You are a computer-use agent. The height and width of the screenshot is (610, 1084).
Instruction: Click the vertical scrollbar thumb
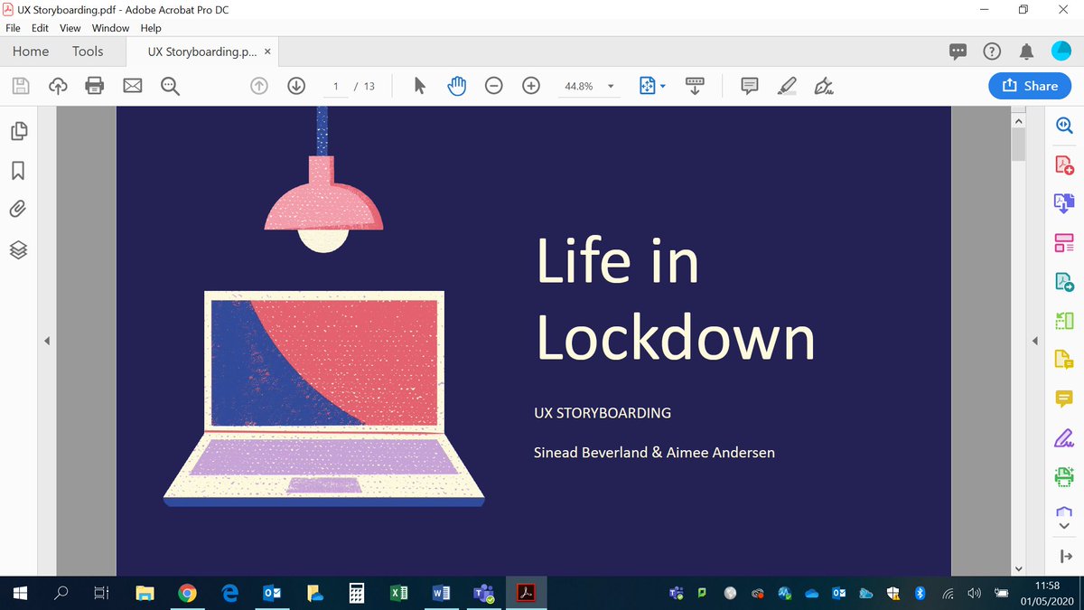pyautogui.click(x=1019, y=145)
